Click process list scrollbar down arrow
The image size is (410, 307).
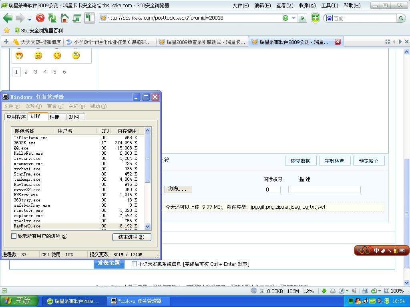tap(147, 226)
